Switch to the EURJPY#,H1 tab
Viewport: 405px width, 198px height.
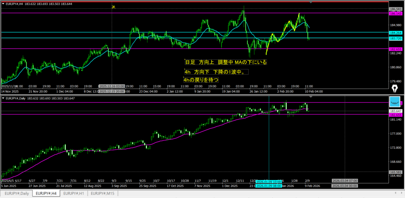click(74, 193)
